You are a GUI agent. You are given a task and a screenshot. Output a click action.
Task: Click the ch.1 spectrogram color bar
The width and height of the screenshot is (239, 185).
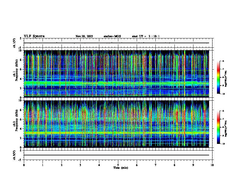(218, 77)
